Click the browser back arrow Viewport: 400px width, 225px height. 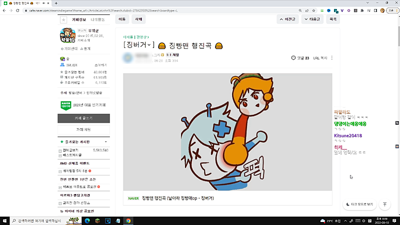tap(4, 10)
